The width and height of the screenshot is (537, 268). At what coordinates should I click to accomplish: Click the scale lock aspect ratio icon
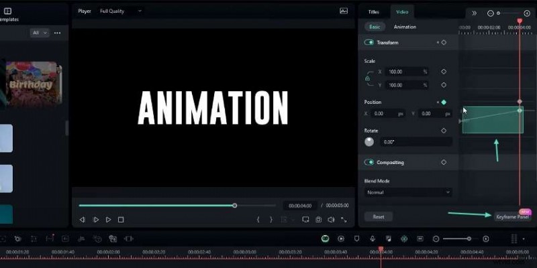[x=367, y=78]
